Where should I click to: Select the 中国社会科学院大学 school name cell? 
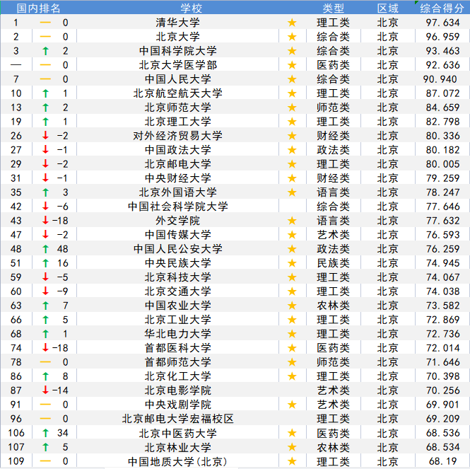click(178, 207)
